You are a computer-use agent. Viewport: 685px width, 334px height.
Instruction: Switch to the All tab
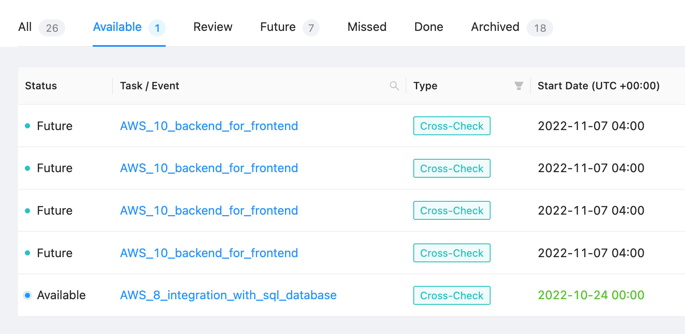tap(24, 27)
